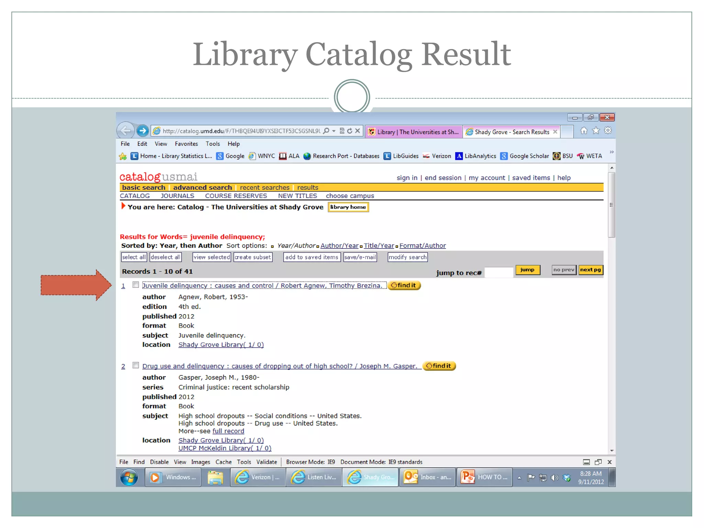Click the empty new tab button
Viewport: 704px width, 528px height.
[x=567, y=132]
